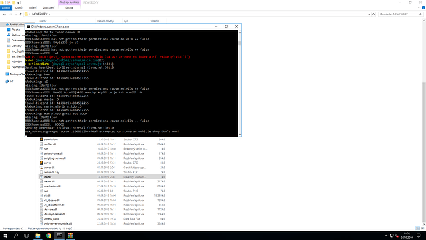Open Chrome from the taskbar

pyautogui.click(x=49, y=236)
